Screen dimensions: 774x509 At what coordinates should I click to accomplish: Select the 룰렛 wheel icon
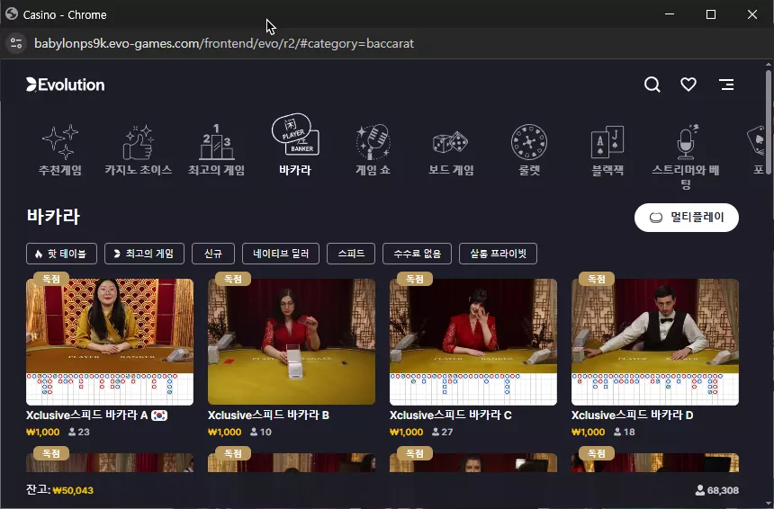pos(528,142)
